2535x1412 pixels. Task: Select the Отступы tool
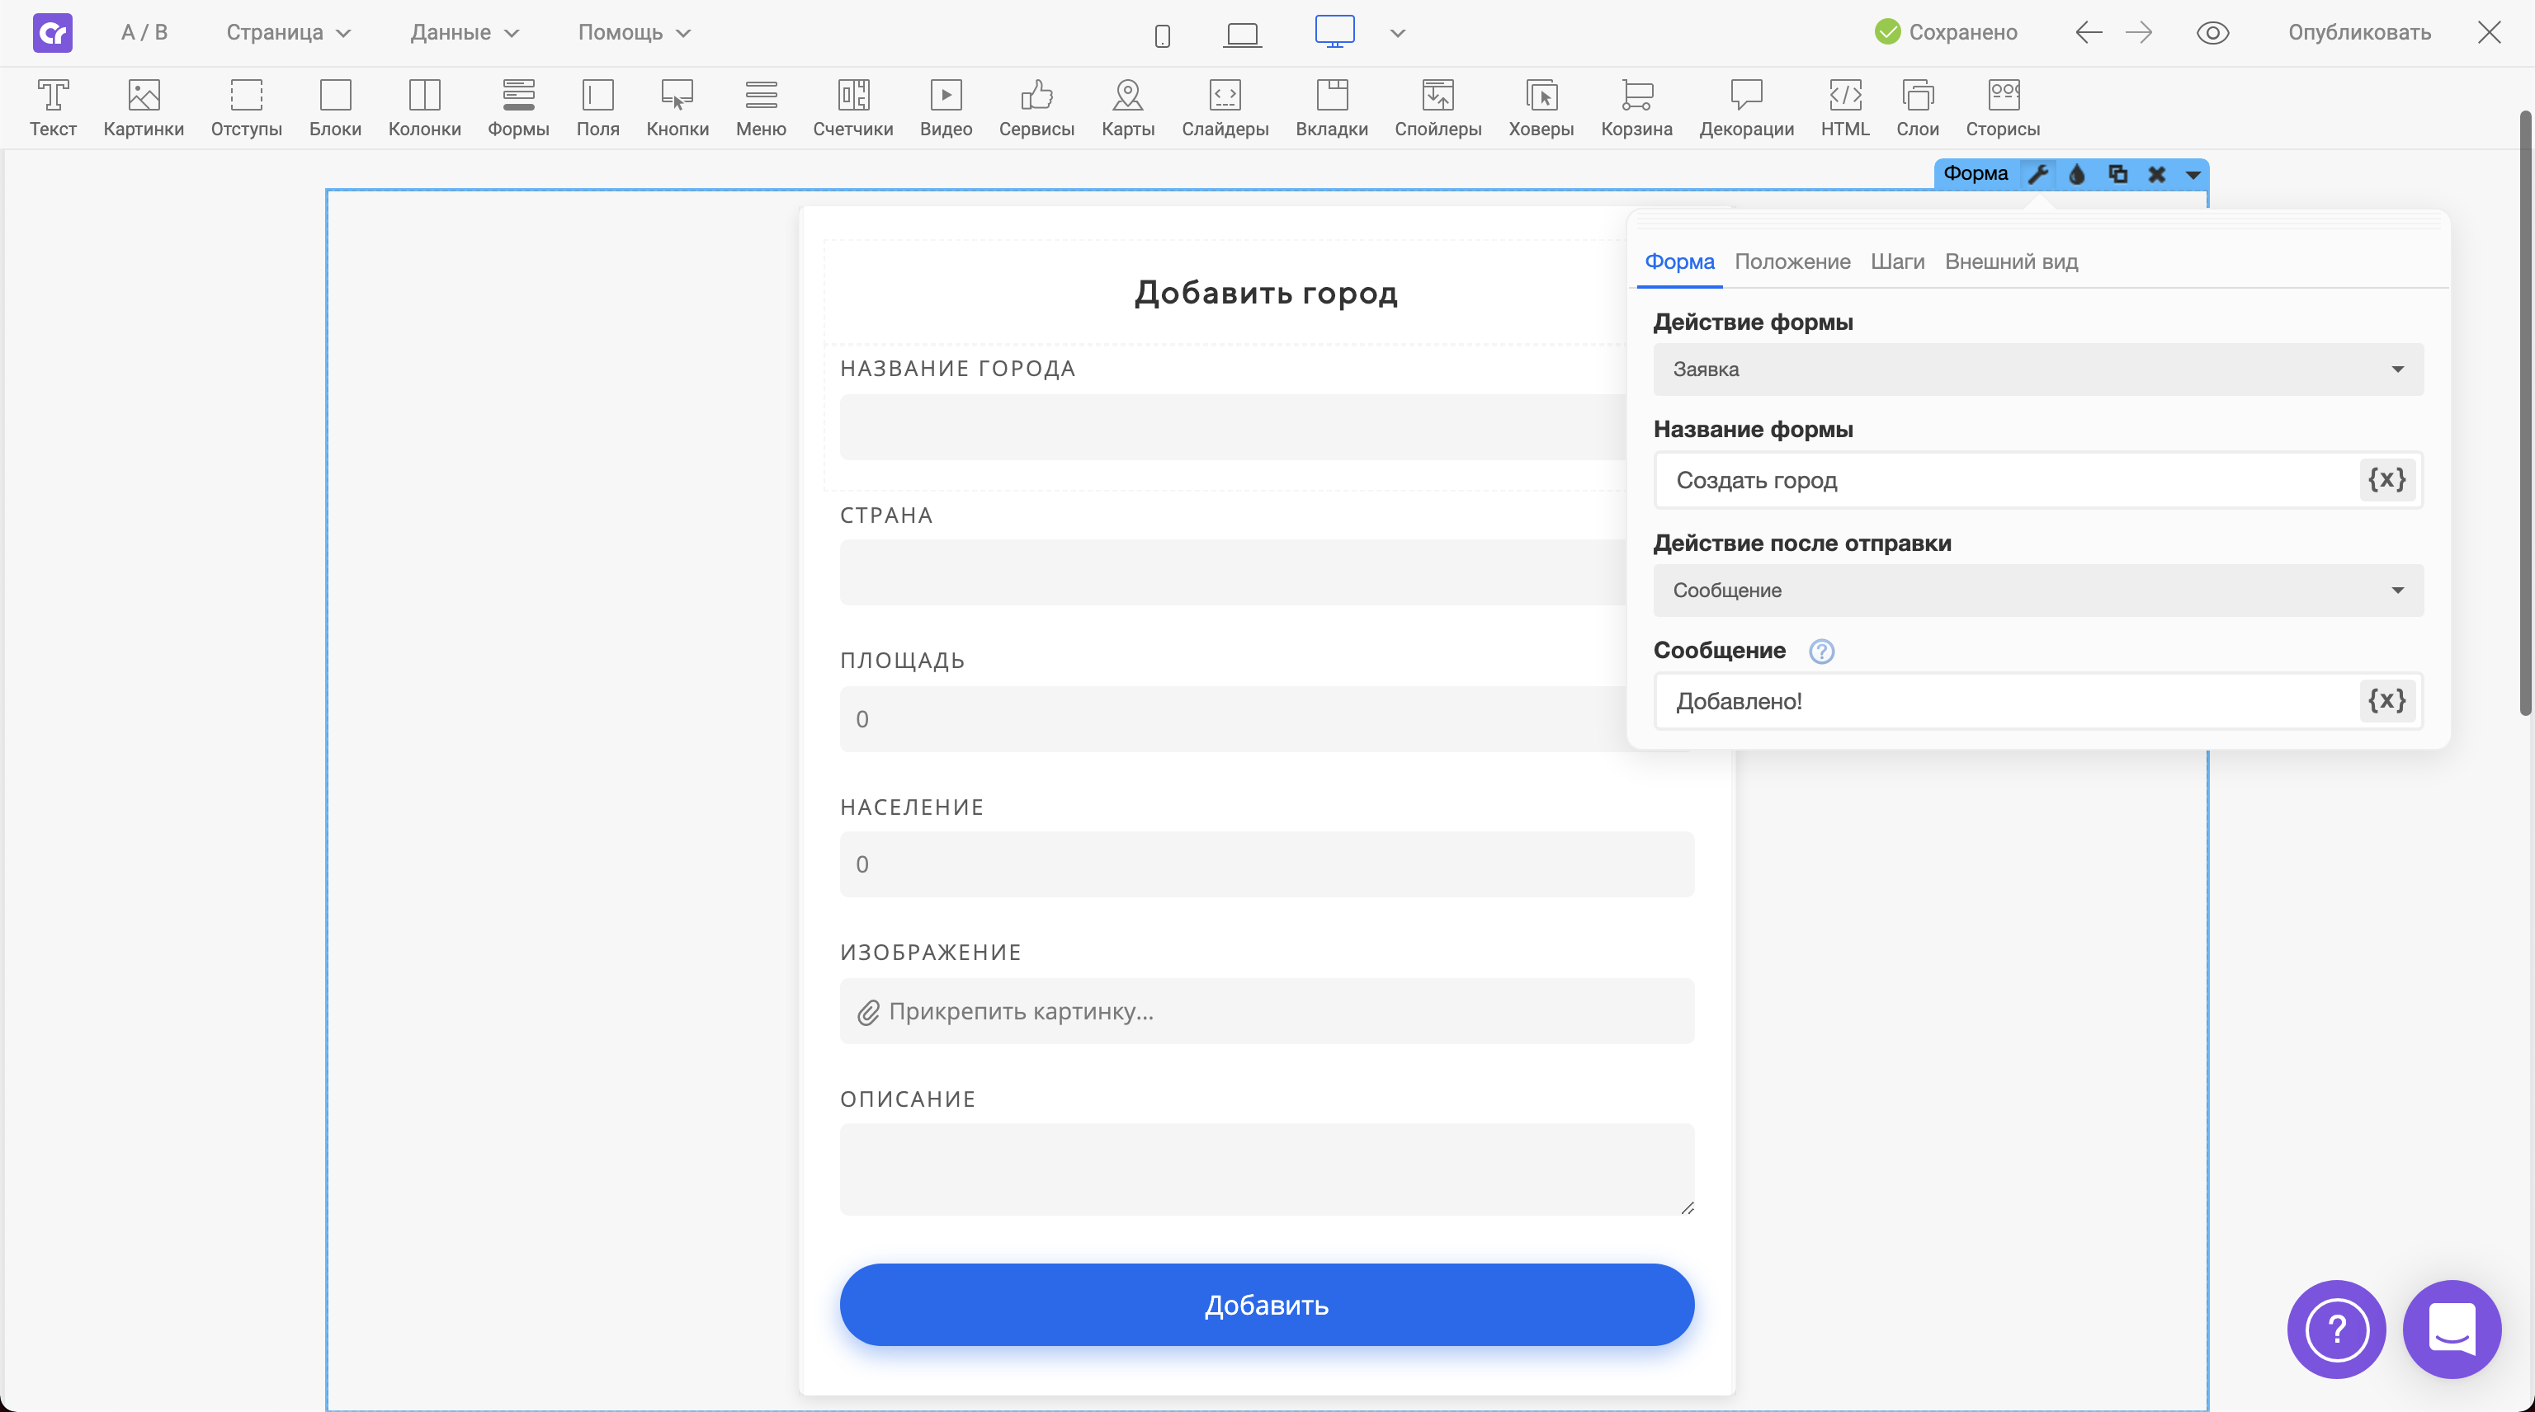click(x=246, y=108)
